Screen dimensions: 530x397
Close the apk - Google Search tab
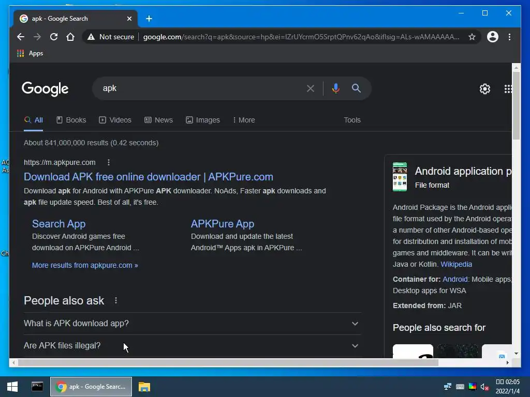coord(129,19)
